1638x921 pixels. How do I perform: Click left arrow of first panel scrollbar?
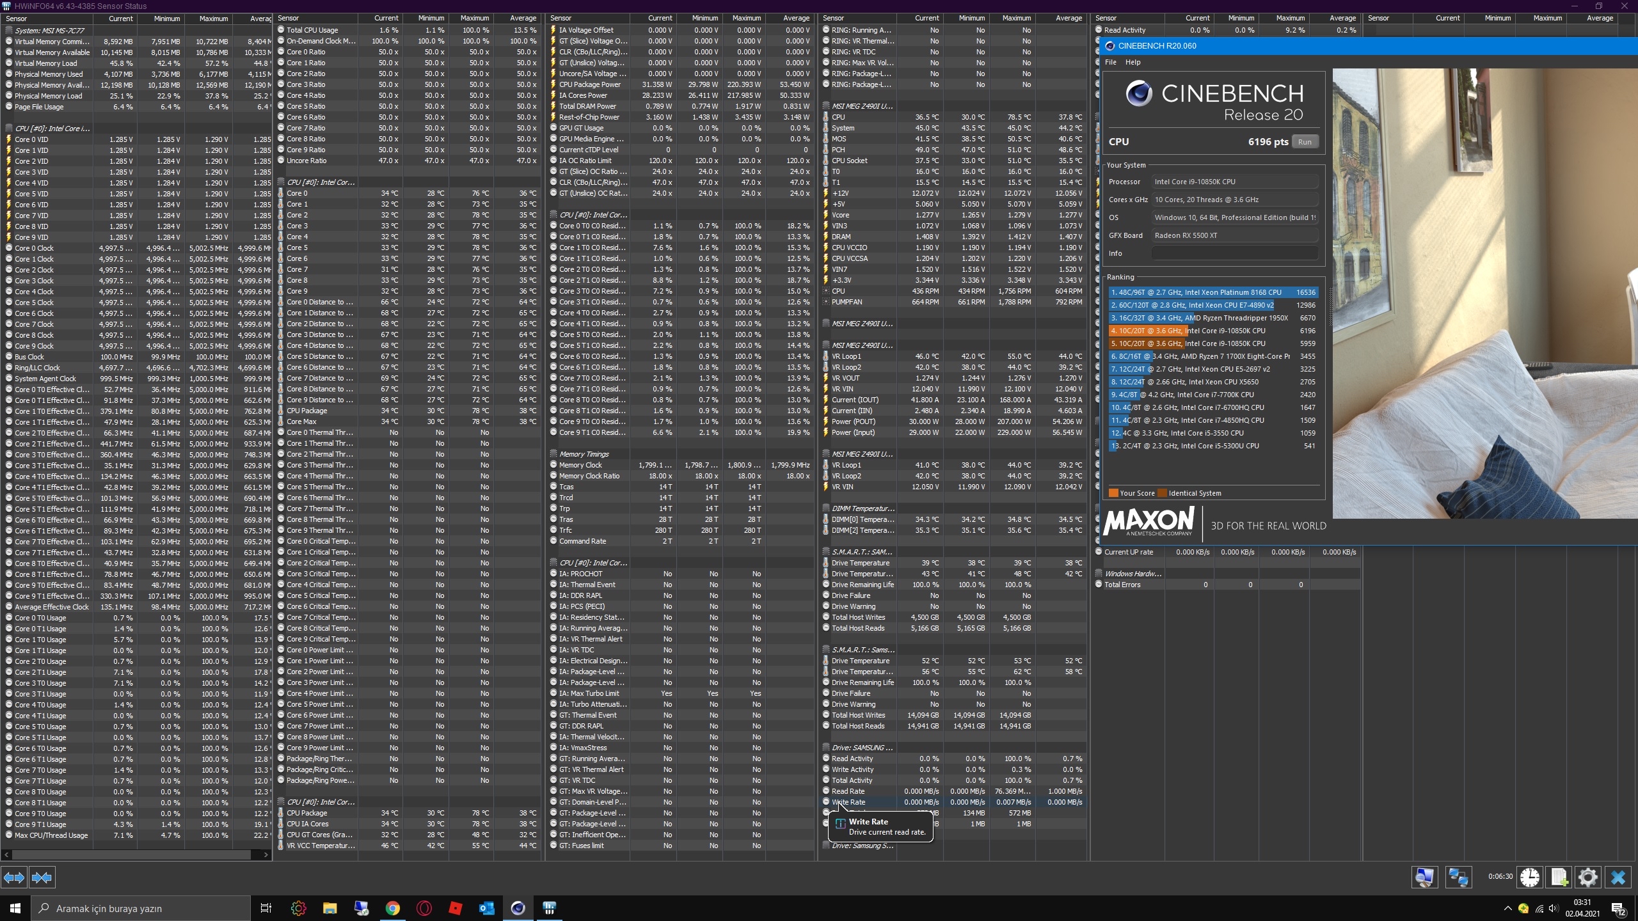point(6,854)
